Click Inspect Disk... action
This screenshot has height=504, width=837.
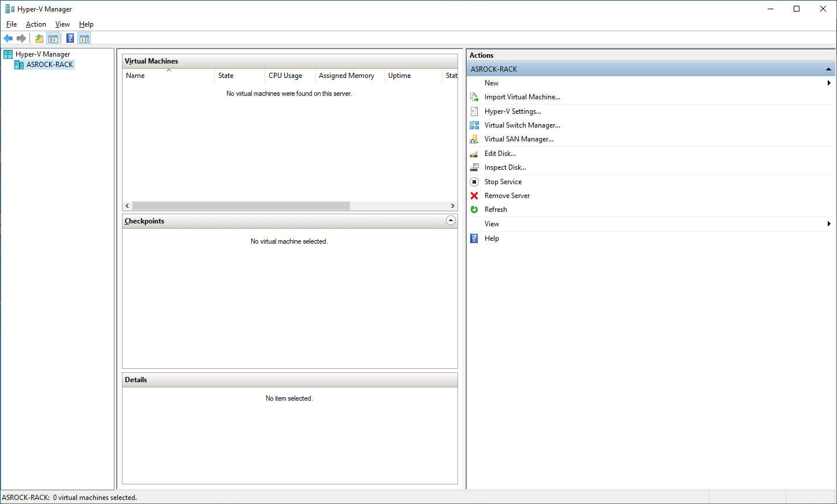(505, 167)
